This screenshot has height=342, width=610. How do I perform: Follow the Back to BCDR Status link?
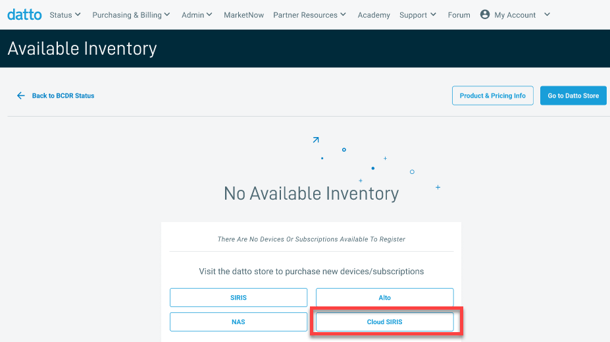(x=63, y=96)
